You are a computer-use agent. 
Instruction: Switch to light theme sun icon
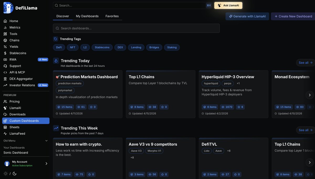(6, 173)
